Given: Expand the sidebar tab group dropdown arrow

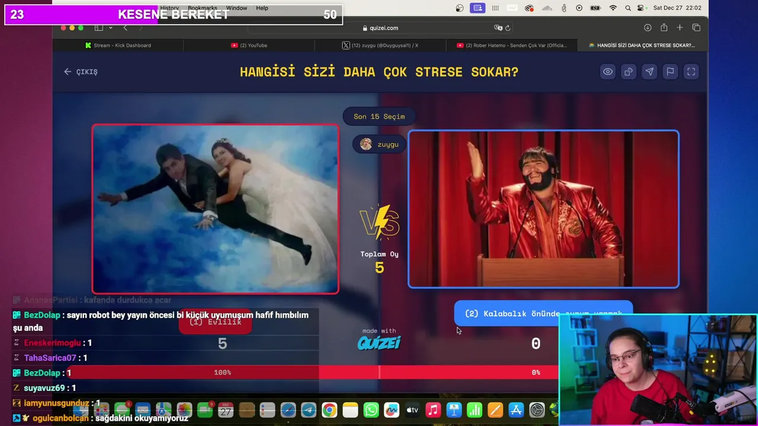Looking at the screenshot, I should (x=110, y=28).
